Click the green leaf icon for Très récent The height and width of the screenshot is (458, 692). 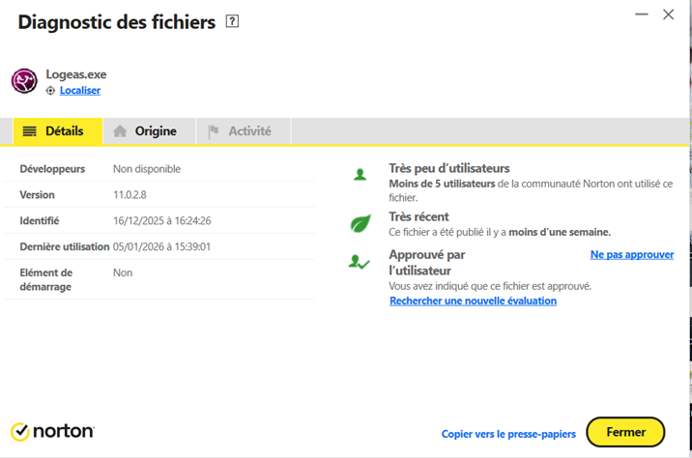click(360, 224)
